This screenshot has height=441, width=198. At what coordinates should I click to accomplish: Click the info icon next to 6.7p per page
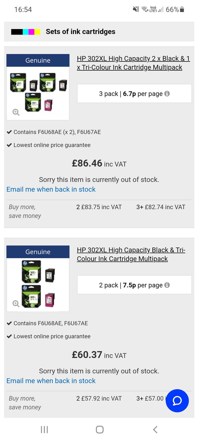167,94
